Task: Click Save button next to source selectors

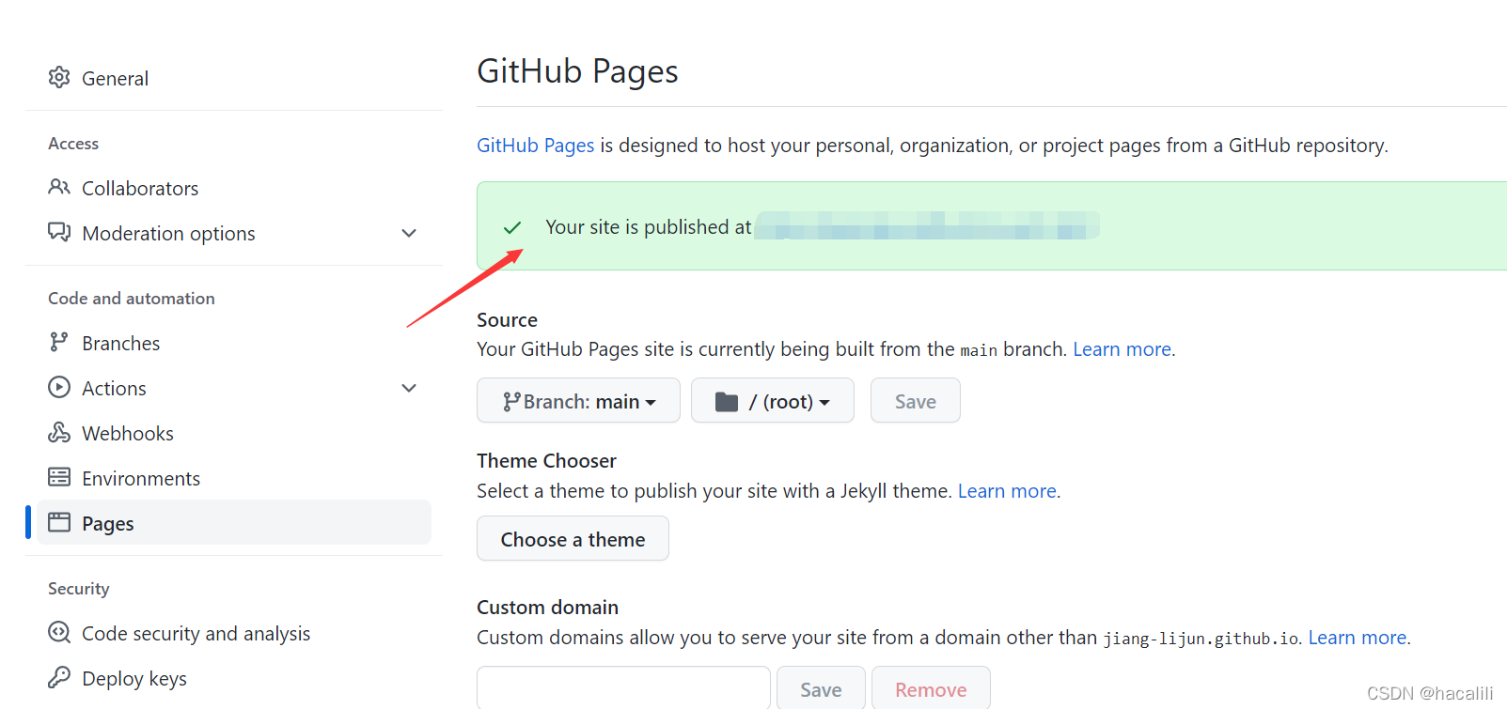Action: pyautogui.click(x=916, y=400)
